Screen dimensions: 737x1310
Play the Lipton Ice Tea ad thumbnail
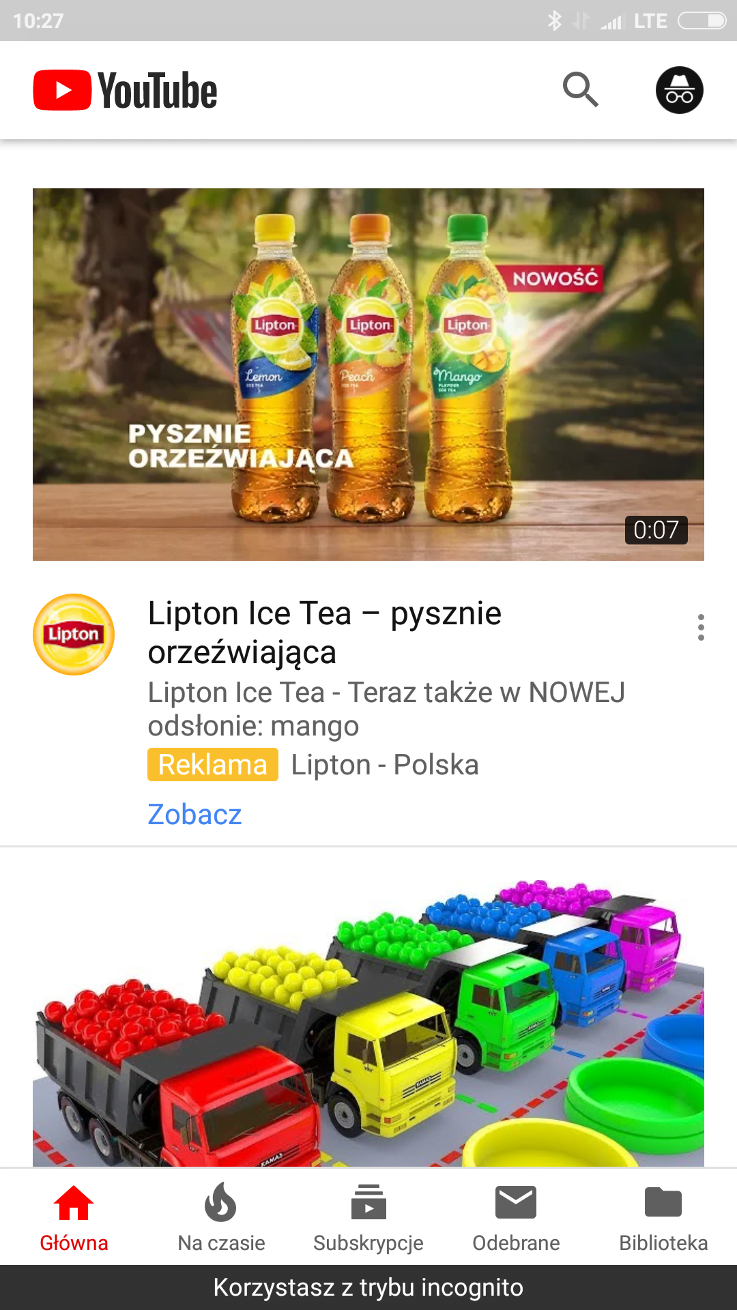pyautogui.click(x=369, y=375)
